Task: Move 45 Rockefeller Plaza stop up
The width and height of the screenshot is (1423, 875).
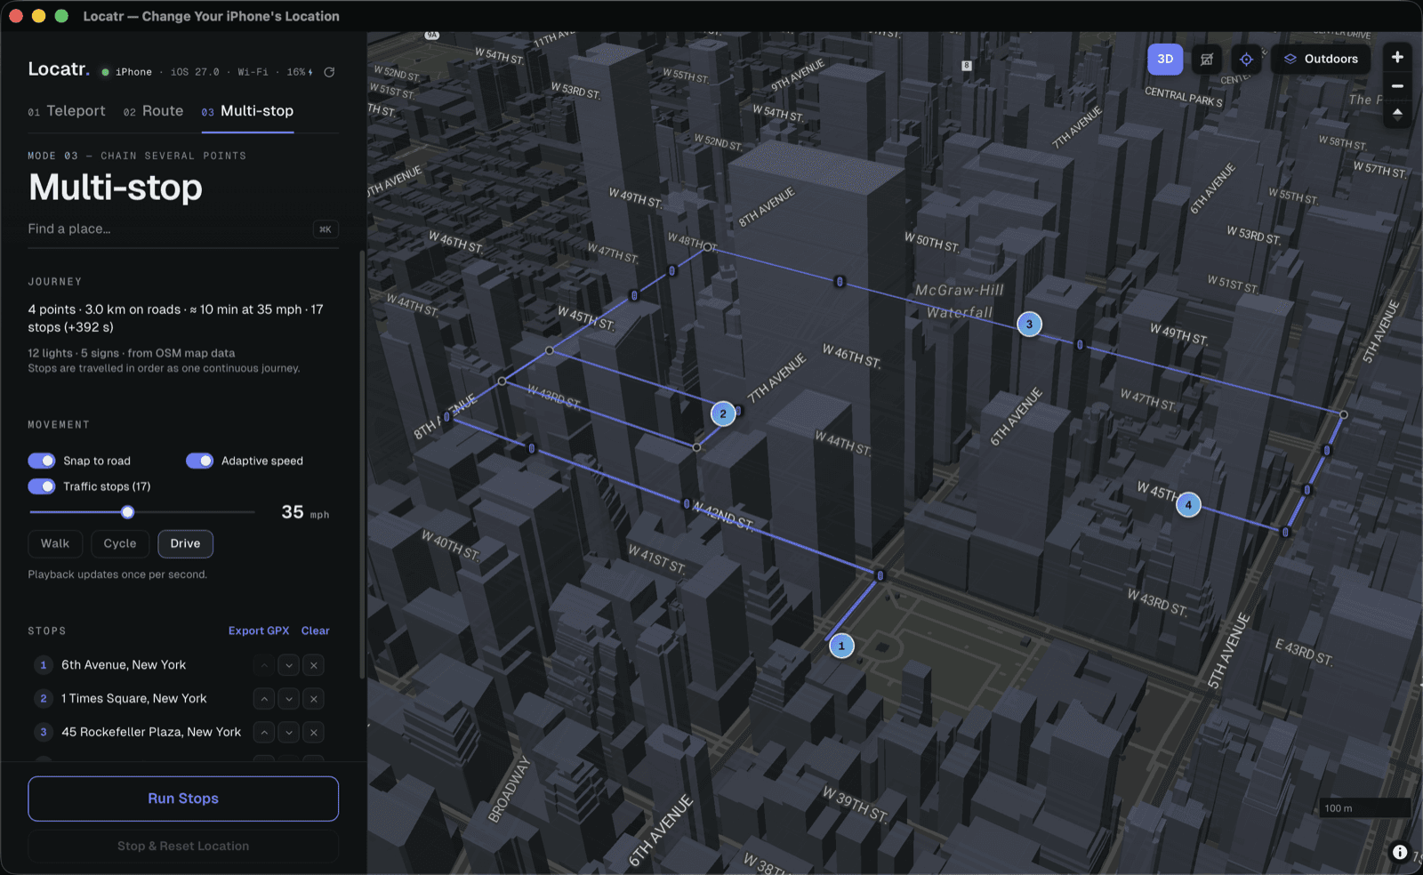Action: coord(264,733)
